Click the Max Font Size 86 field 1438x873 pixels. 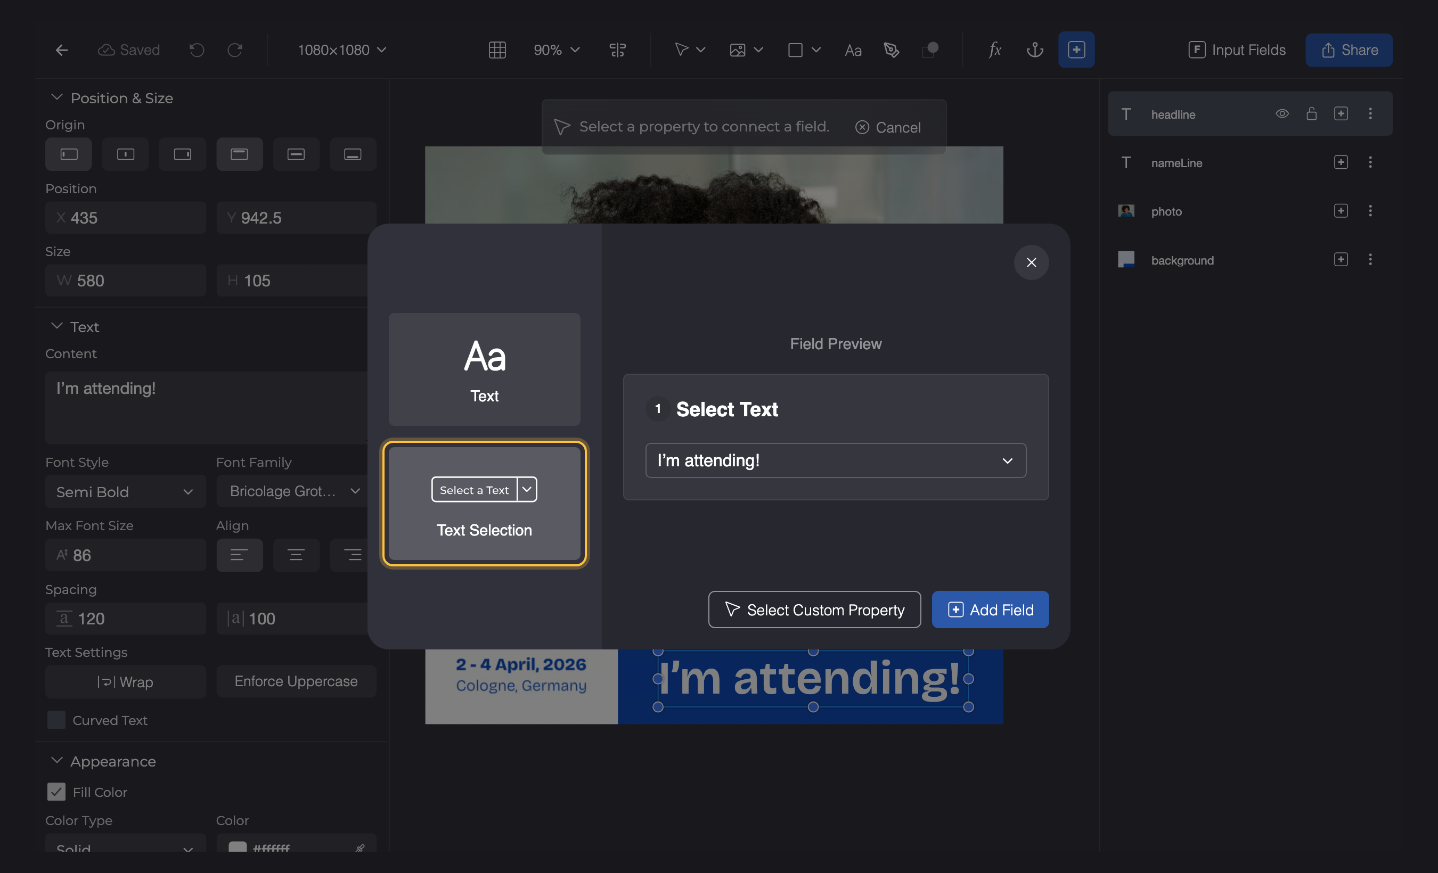point(126,555)
